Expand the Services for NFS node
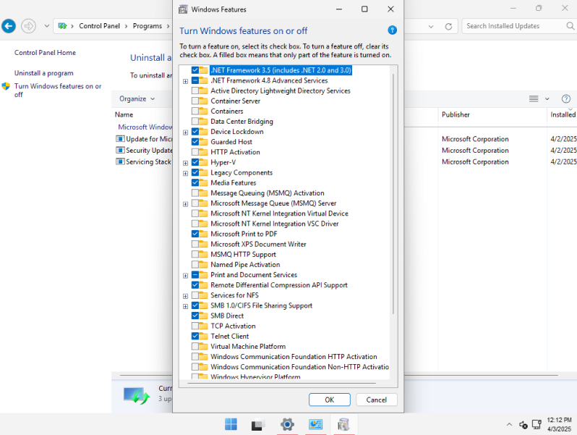 [x=185, y=296]
